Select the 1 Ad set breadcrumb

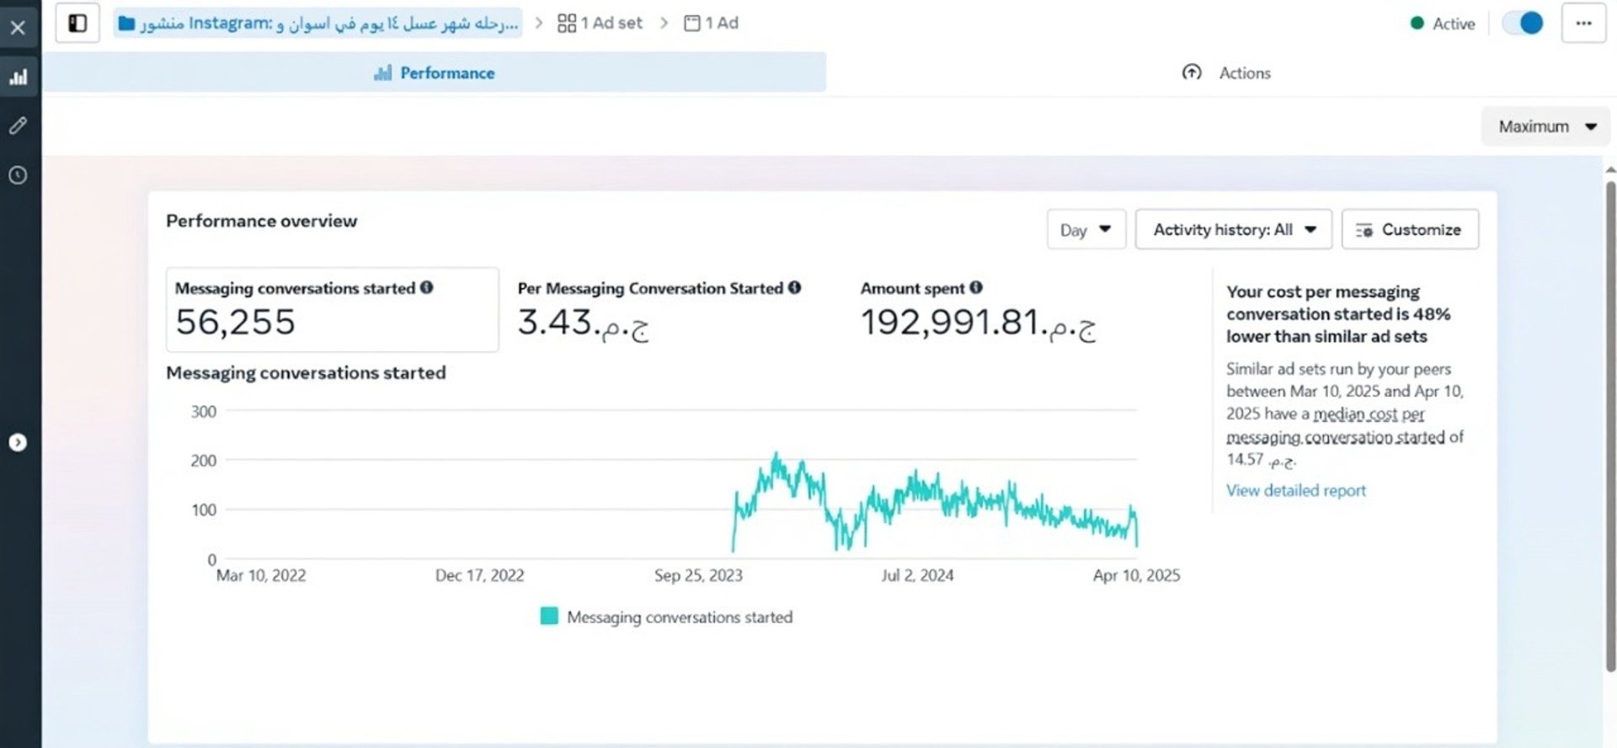(x=600, y=24)
